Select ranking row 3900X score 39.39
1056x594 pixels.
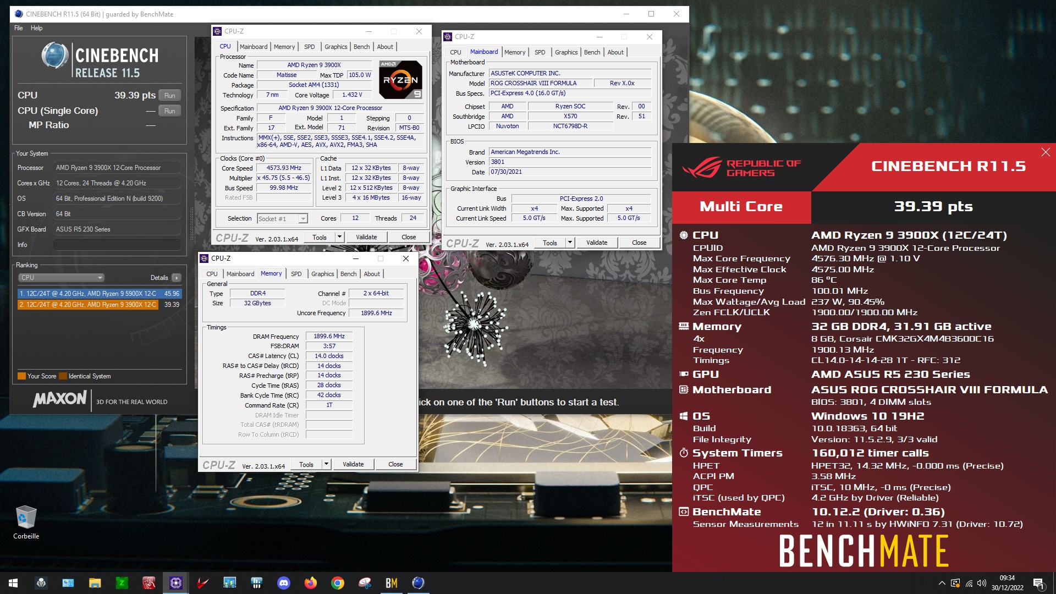pyautogui.click(x=99, y=304)
